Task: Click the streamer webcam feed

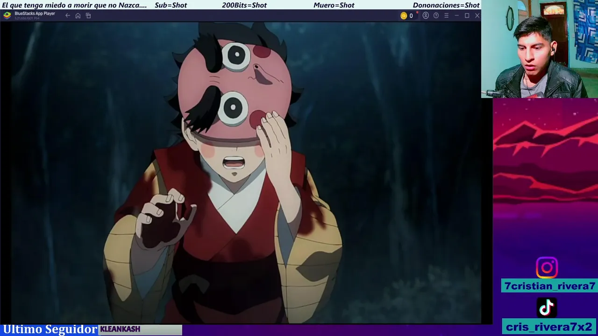Action: point(540,49)
